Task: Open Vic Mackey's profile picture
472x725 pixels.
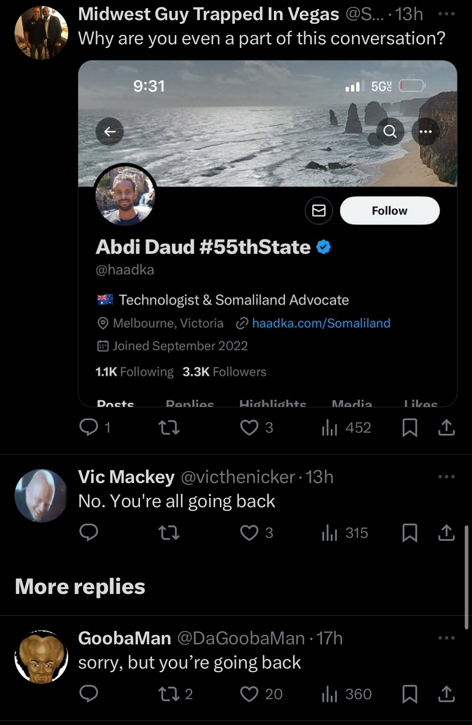Action: click(41, 496)
